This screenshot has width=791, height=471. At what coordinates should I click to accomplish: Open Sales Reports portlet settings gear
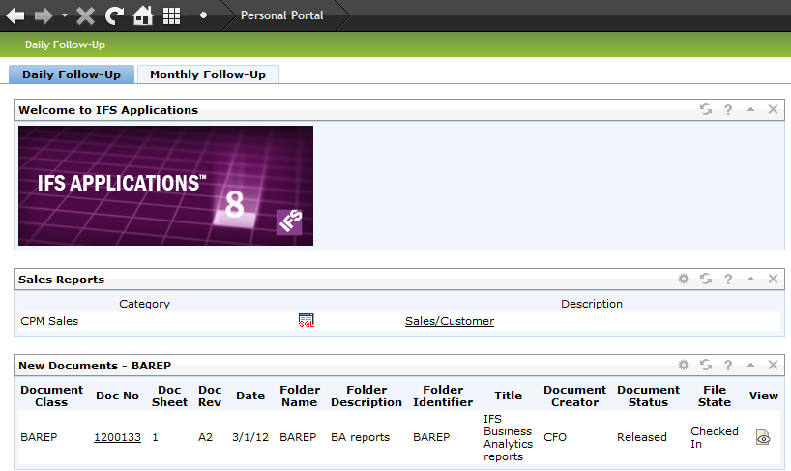pyautogui.click(x=684, y=279)
